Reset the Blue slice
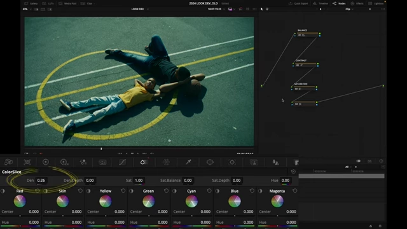407x229 pixels. [252, 191]
